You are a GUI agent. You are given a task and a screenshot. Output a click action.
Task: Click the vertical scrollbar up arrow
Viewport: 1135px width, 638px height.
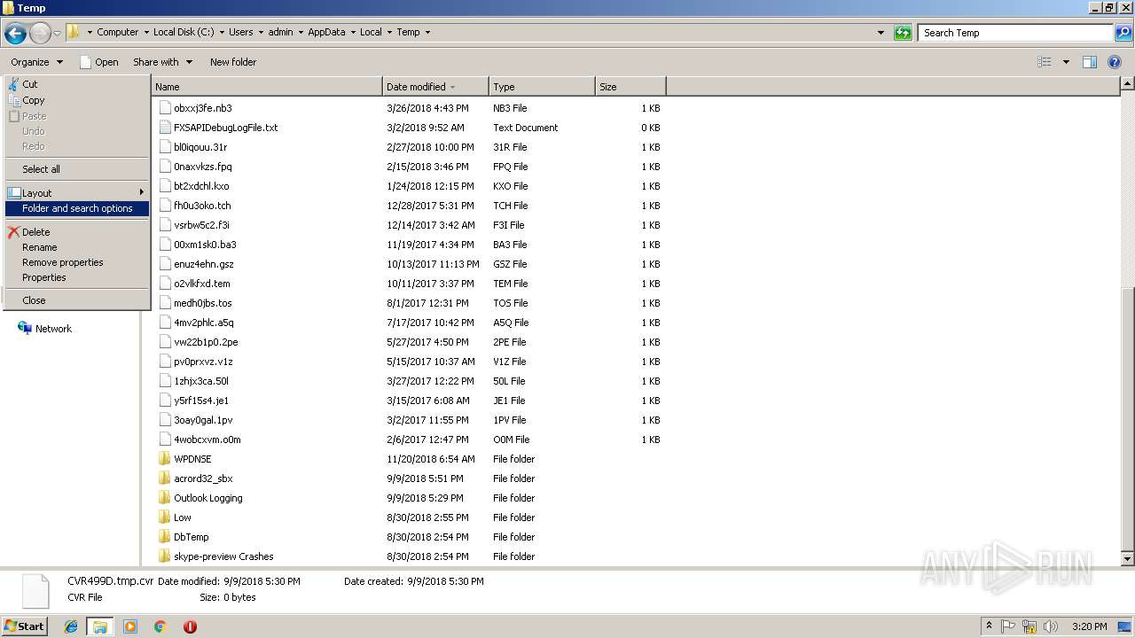(1128, 83)
